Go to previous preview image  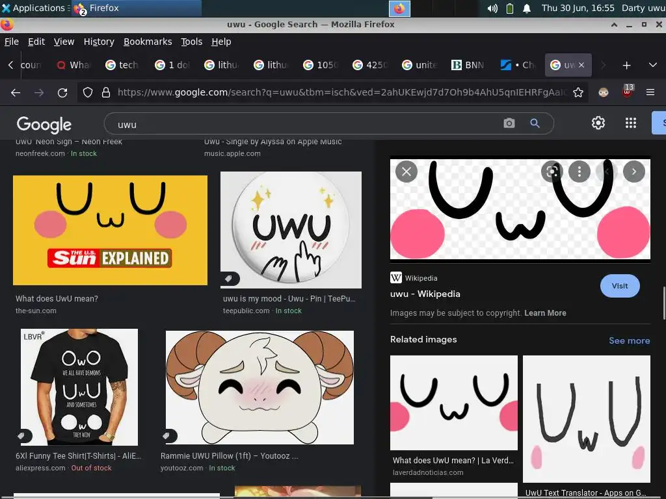point(607,172)
